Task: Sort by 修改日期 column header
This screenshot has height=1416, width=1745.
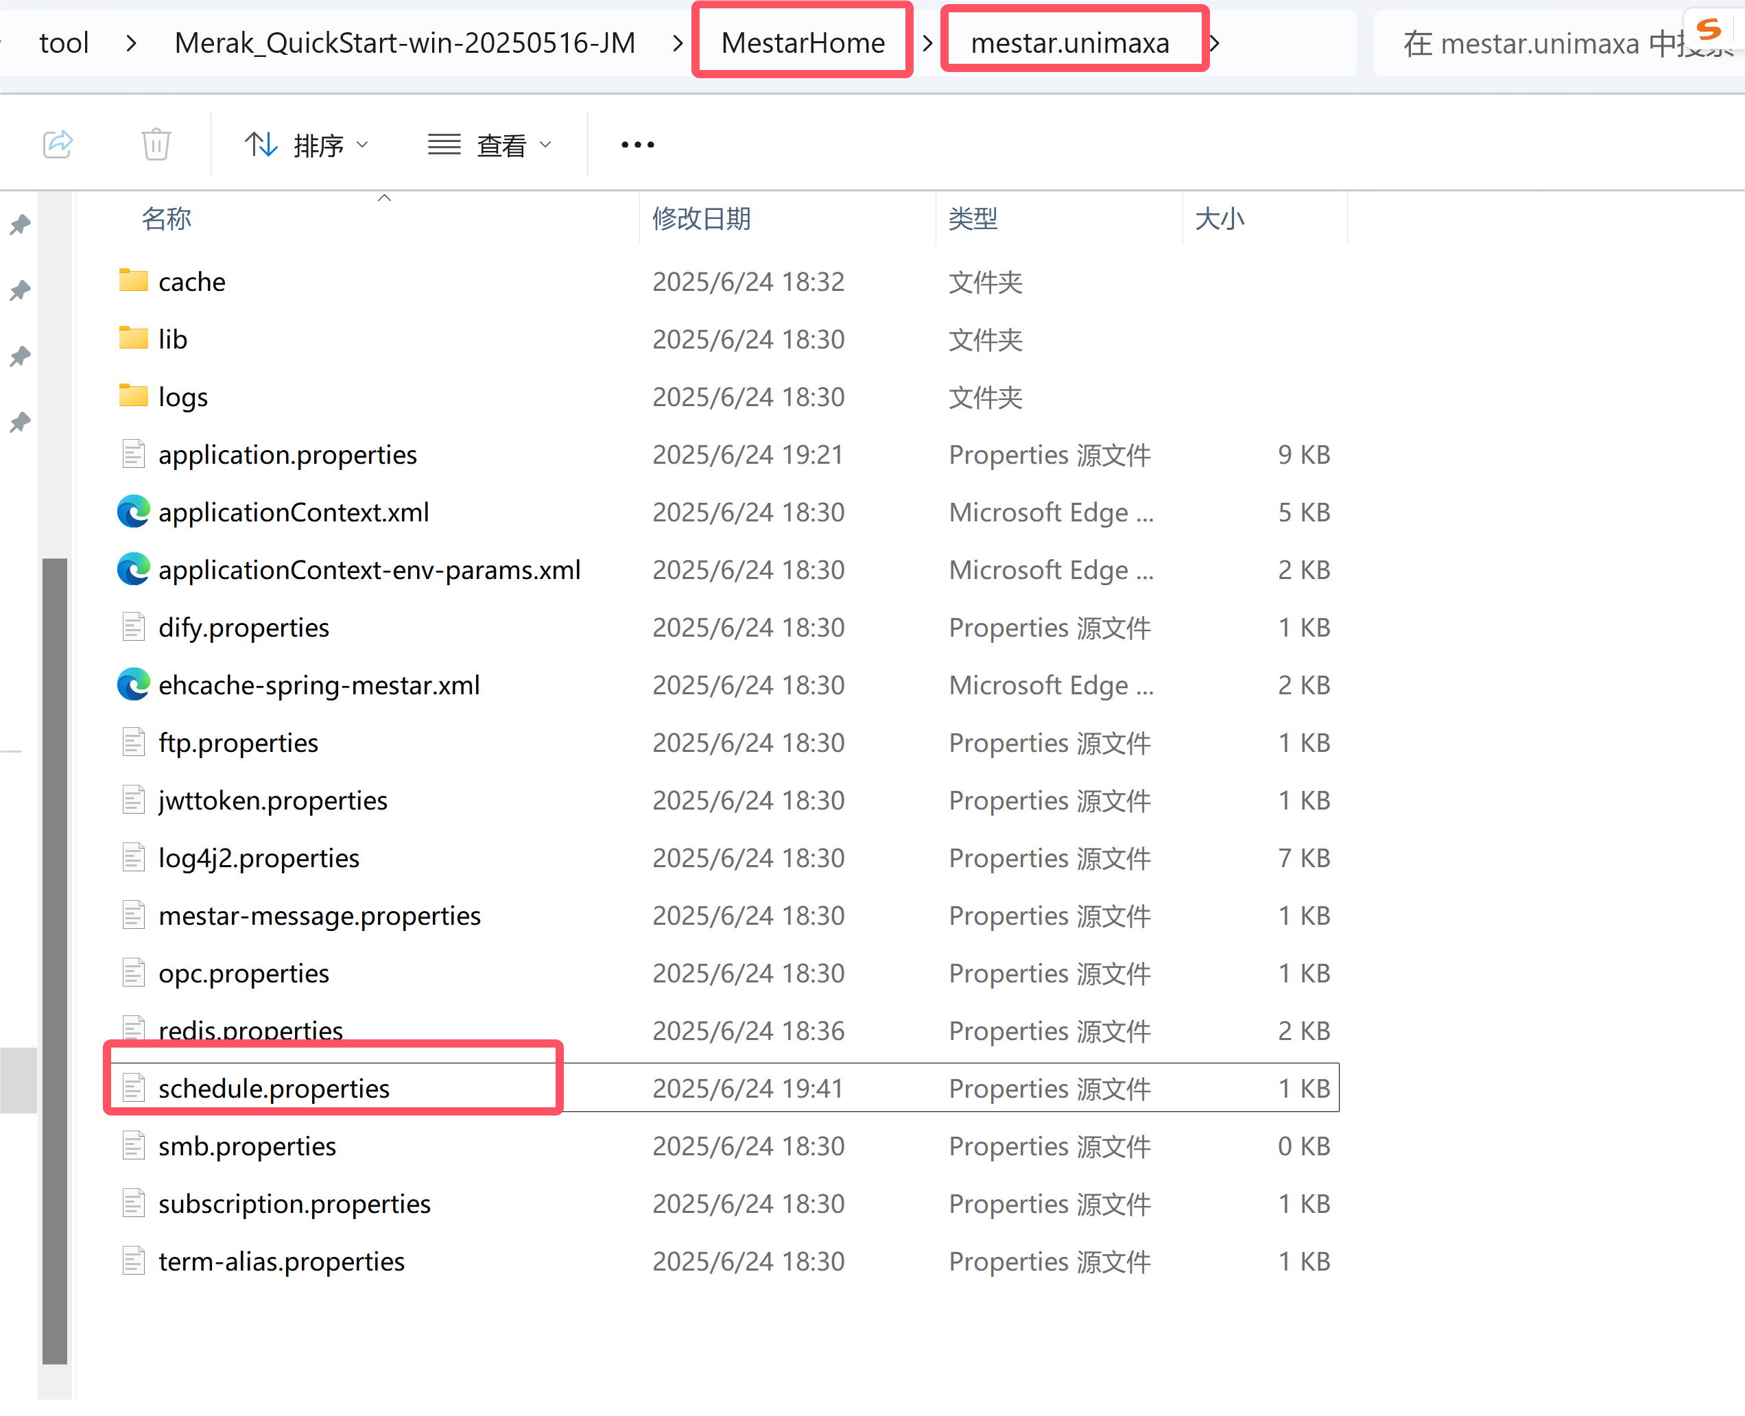Action: point(701,219)
